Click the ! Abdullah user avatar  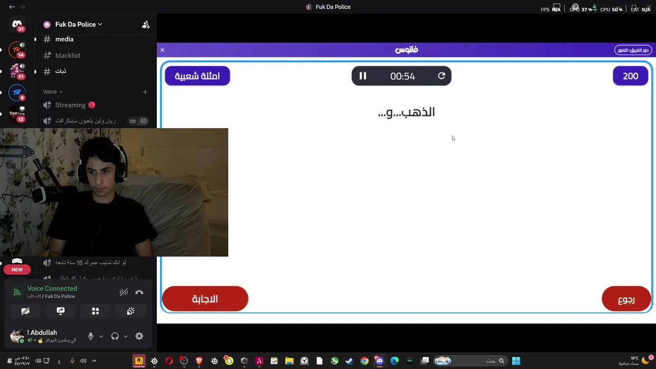17,336
